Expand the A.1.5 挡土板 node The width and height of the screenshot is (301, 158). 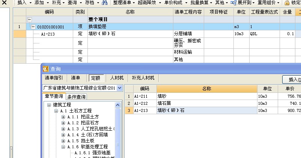pos(63,141)
